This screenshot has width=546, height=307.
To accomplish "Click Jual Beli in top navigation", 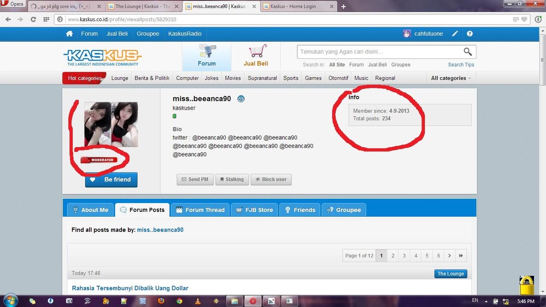I will tap(117, 34).
